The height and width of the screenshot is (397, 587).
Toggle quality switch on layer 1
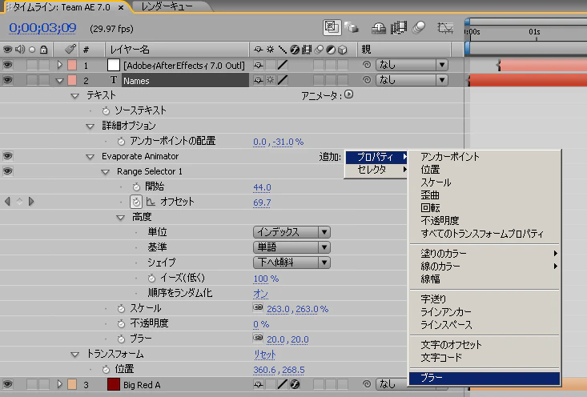pos(283,65)
